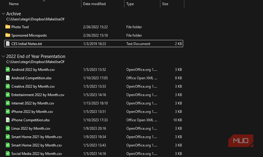Click the 1/9/2023 19:34 date cell
This screenshot has height=157, width=263.
tap(94, 137)
